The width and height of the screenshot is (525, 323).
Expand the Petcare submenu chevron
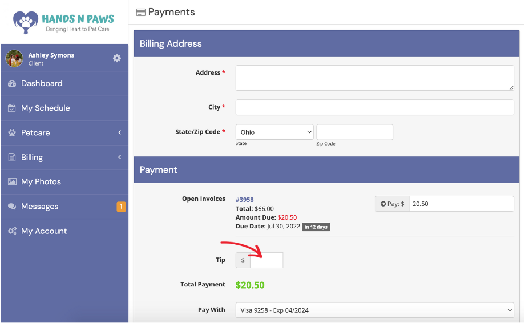[x=119, y=132]
